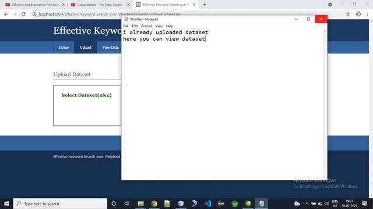Open the network status tray icon
The image size is (373, 209).
click(320, 204)
